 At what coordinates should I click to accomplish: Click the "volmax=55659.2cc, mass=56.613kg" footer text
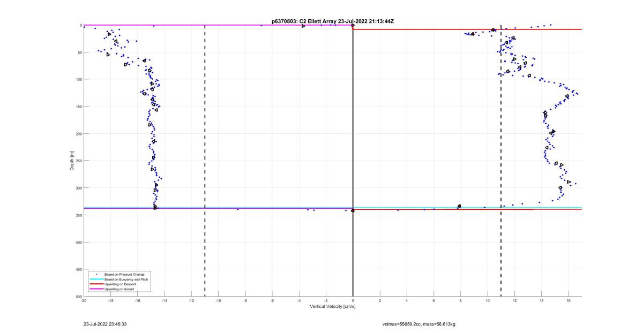coord(419,324)
